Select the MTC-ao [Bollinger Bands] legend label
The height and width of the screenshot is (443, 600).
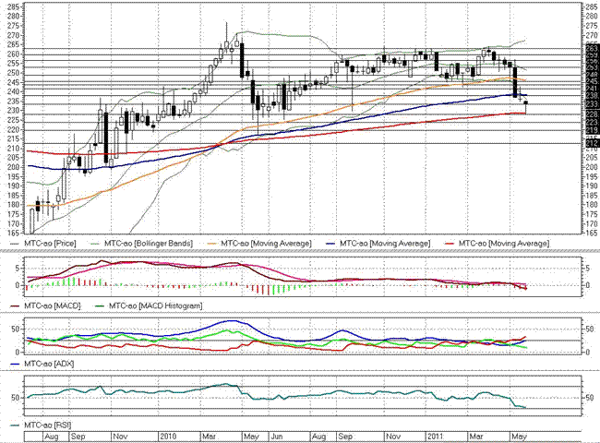pyautogui.click(x=149, y=244)
